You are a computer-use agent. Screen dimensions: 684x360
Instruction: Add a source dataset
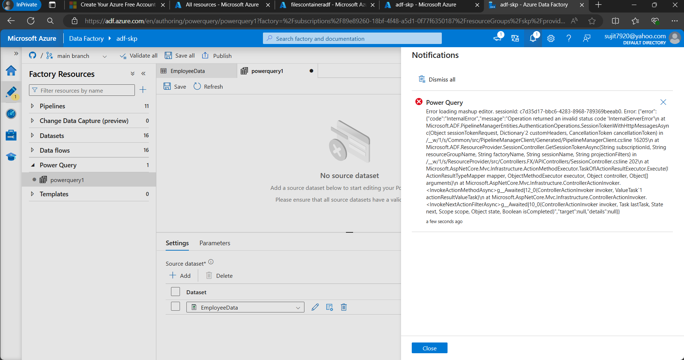tap(180, 276)
